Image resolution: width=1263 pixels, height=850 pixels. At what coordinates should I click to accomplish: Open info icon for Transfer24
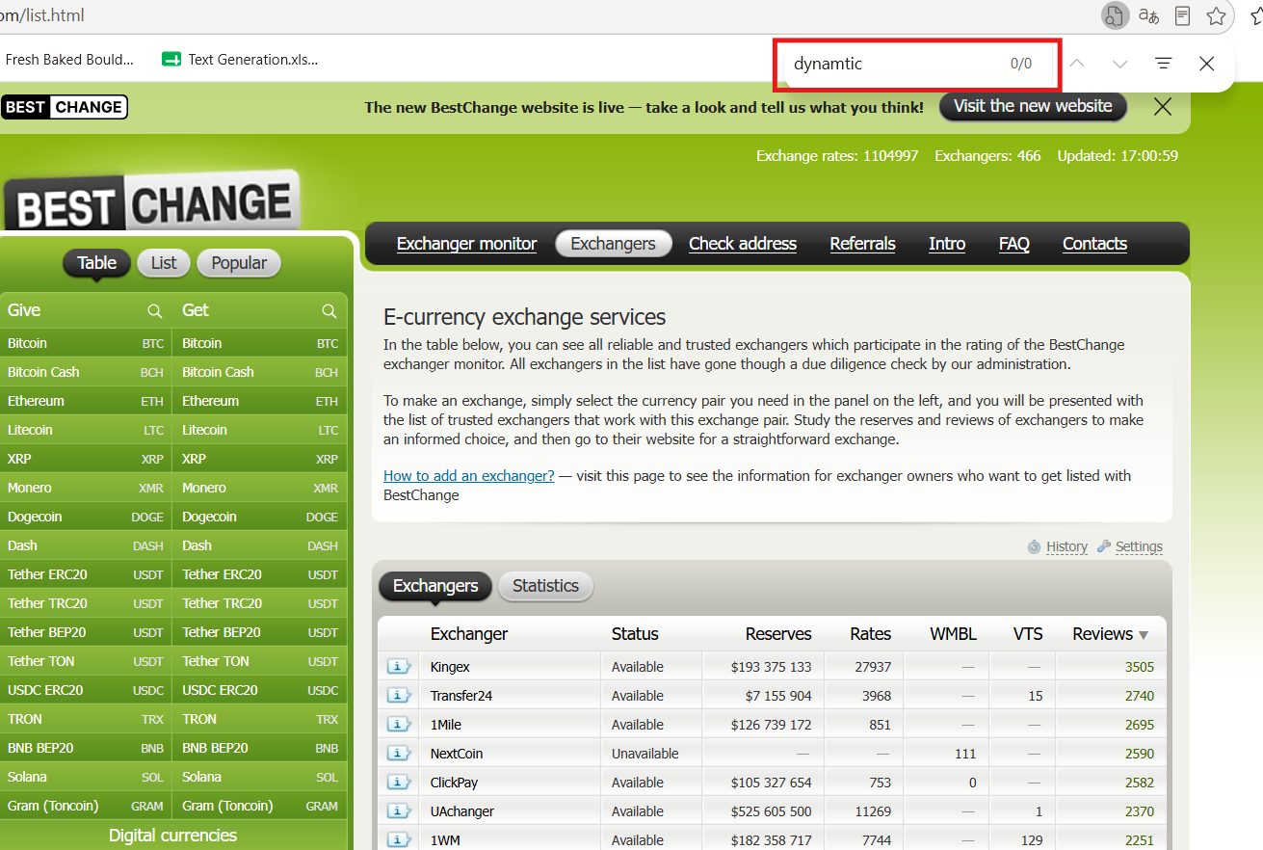pyautogui.click(x=399, y=696)
